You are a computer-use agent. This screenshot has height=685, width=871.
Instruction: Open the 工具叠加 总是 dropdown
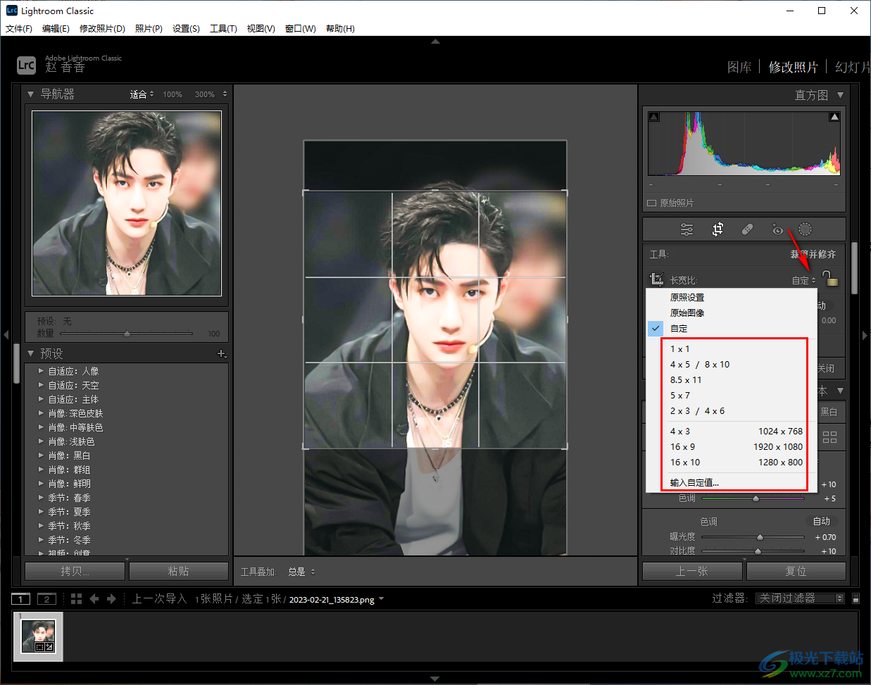[301, 572]
